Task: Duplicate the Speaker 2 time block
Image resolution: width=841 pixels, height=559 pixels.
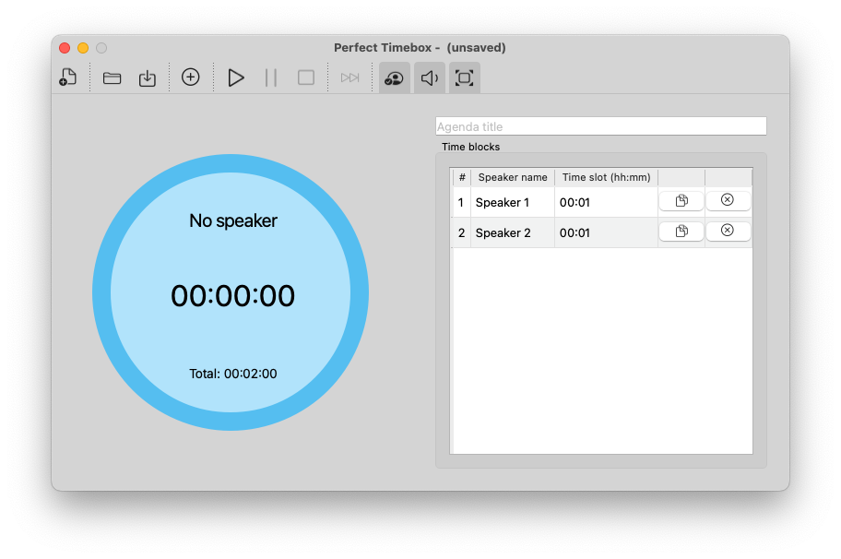Action: (x=681, y=232)
